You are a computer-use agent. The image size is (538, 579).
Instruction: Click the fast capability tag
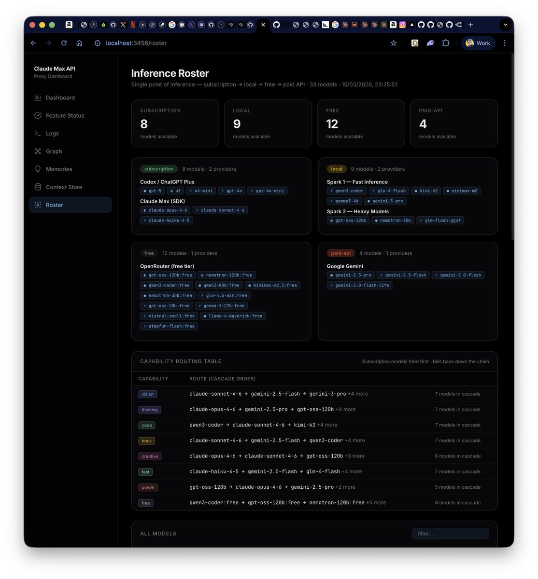145,472
